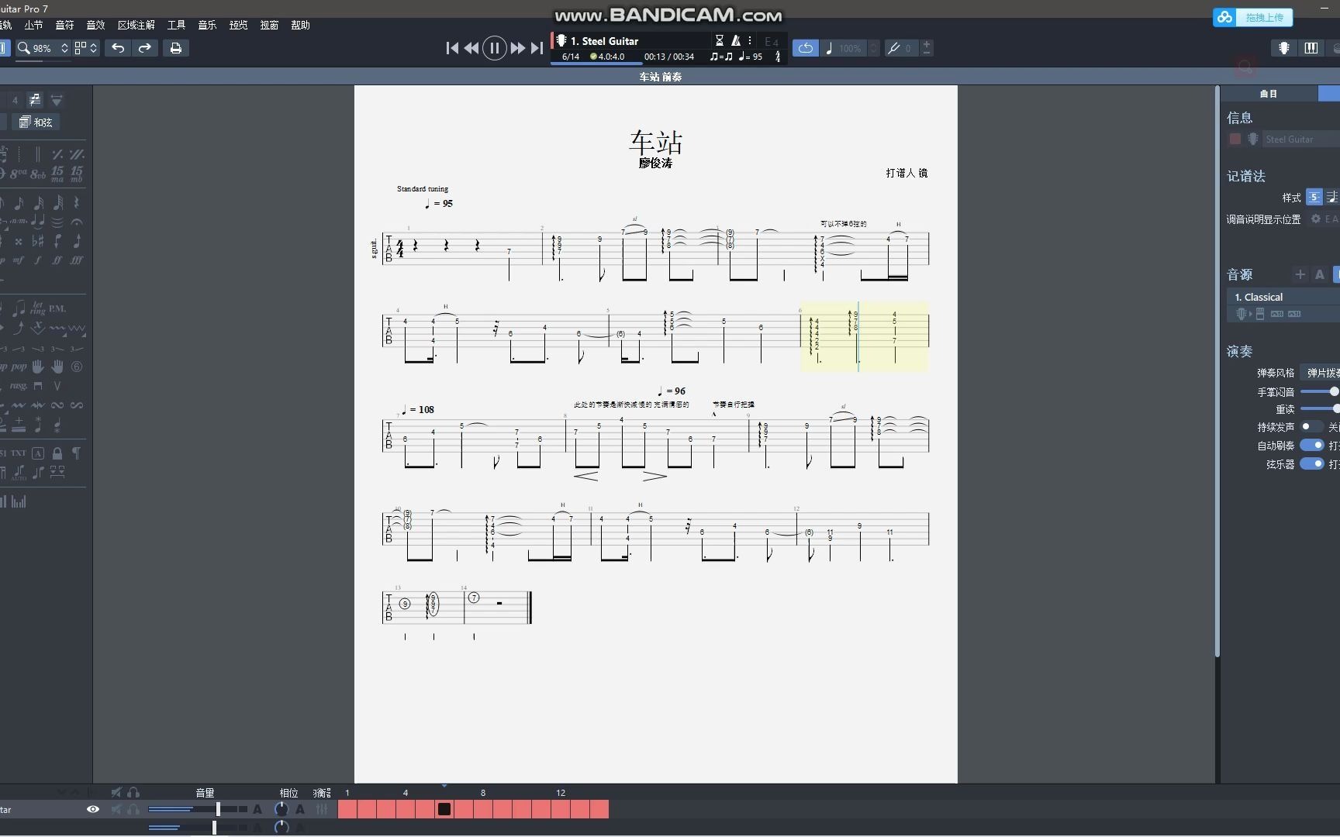Viewport: 1340px width, 837px height.
Task: Jump to the first bar of the score
Action: (x=453, y=48)
